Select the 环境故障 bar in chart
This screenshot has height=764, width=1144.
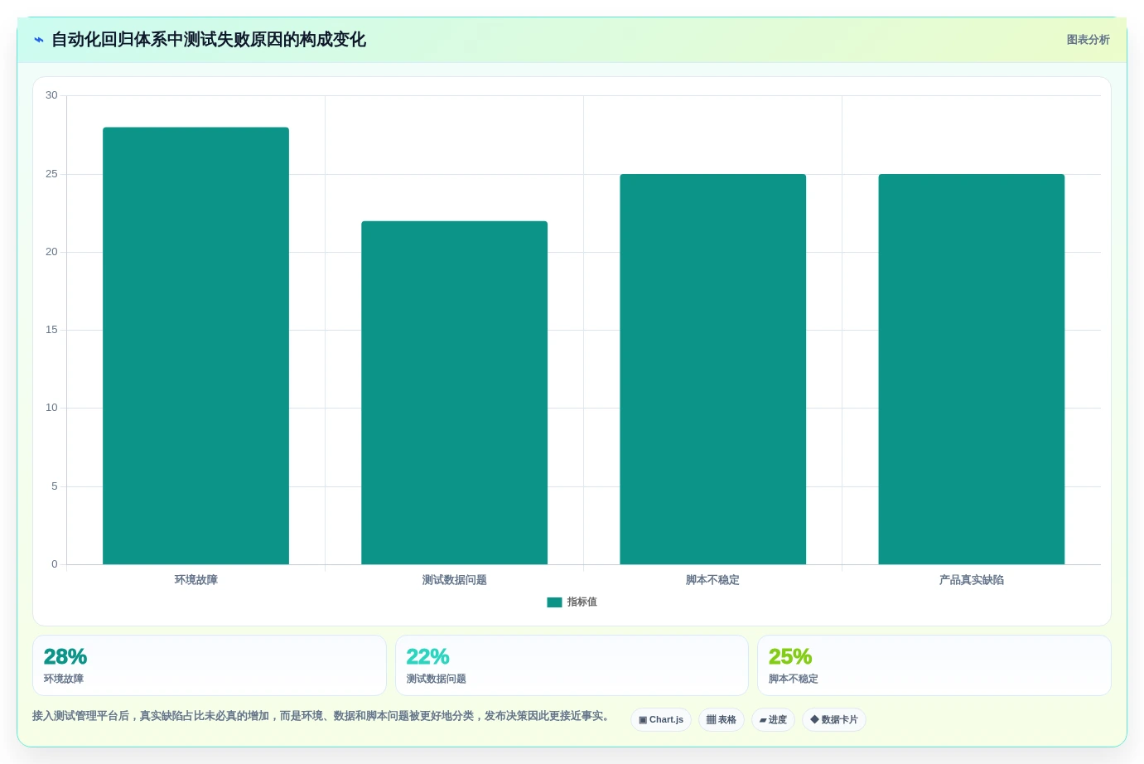click(195, 346)
